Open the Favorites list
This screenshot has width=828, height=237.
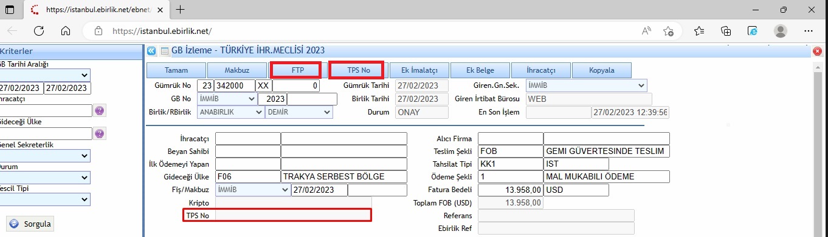click(x=699, y=31)
